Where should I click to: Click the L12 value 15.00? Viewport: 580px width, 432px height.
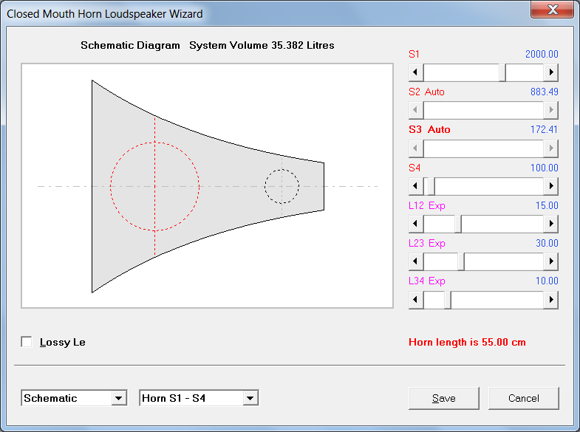coord(547,205)
